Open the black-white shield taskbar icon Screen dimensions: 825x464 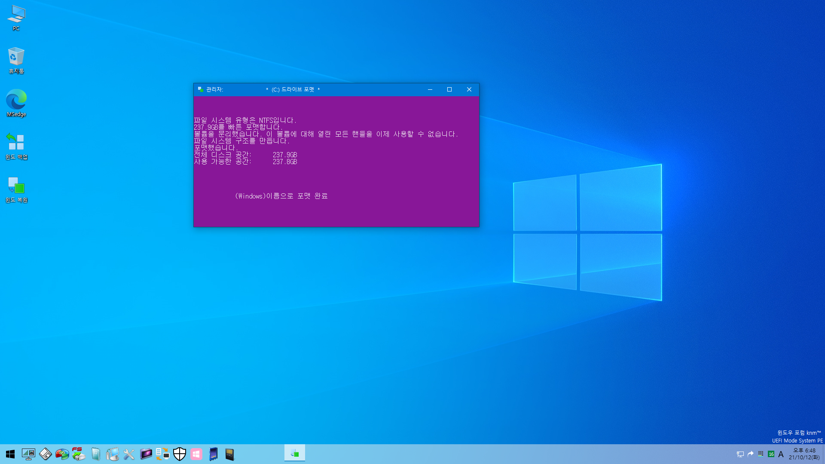[x=179, y=454]
